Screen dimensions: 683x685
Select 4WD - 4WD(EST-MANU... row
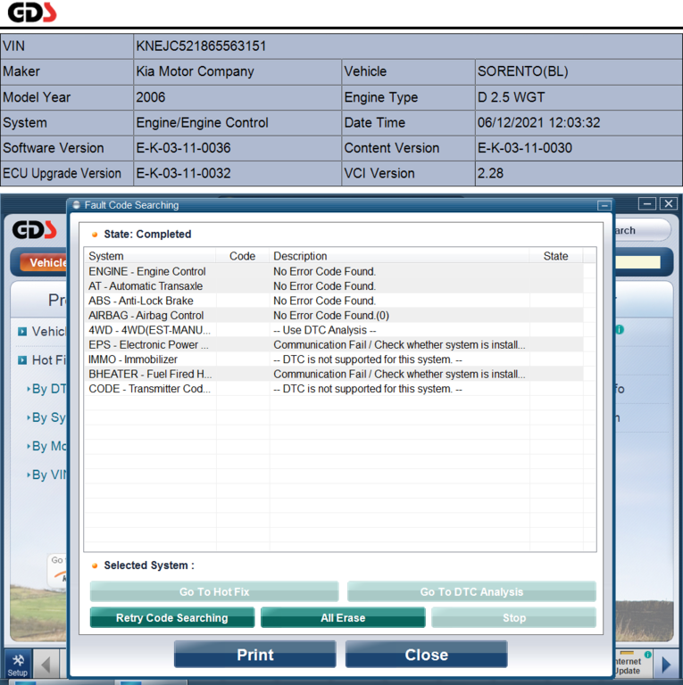334,330
